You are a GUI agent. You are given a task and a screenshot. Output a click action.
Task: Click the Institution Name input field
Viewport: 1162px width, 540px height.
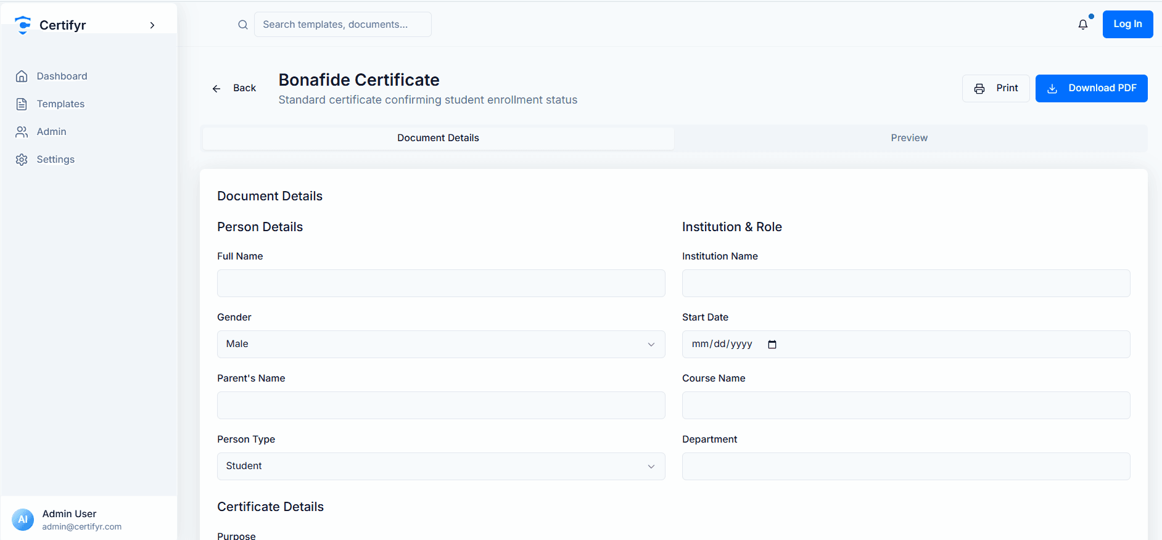906,284
